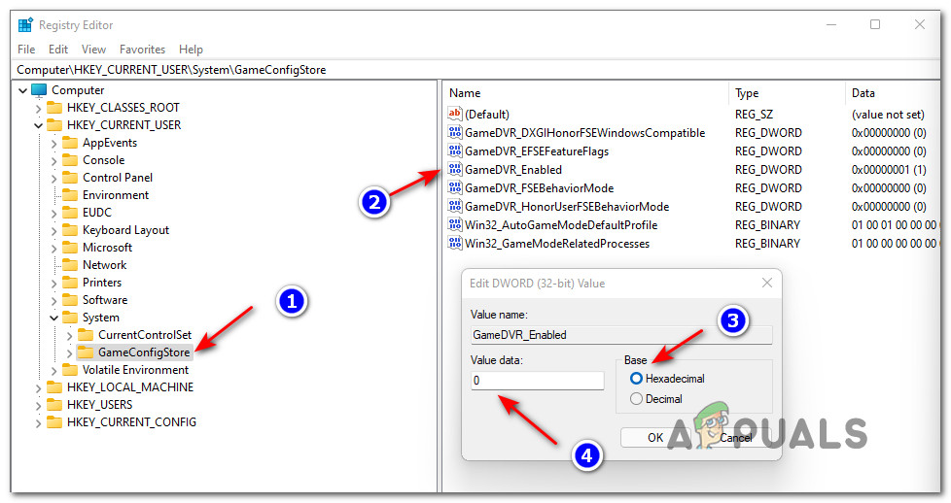Screen dimensions: 951x503
Task: Cancel the Edit DWORD dialog
Action: [736, 438]
